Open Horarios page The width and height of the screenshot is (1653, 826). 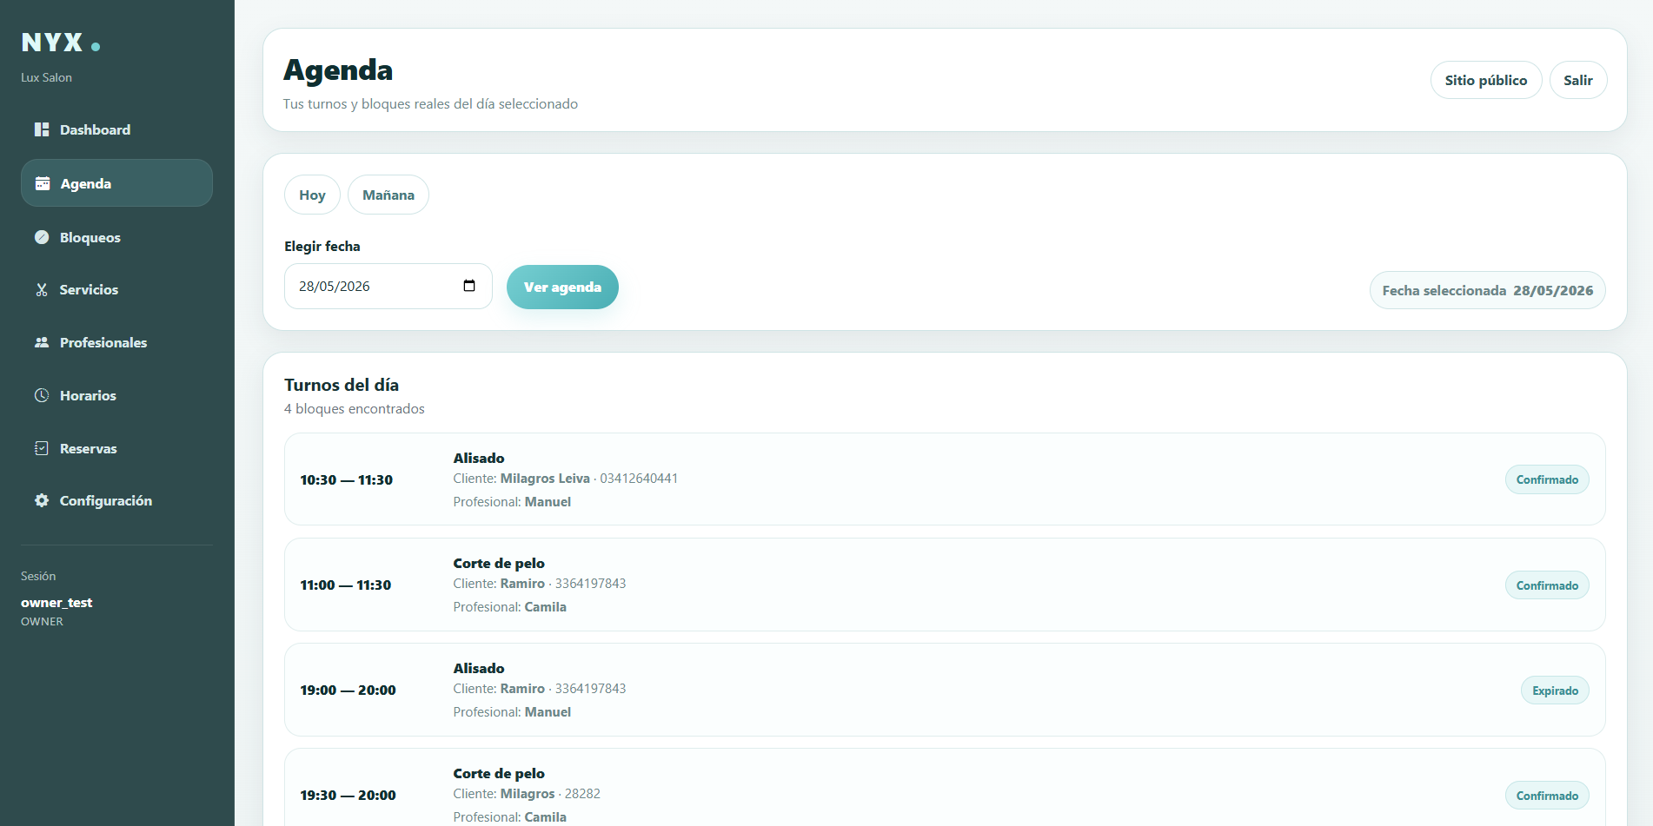(x=116, y=395)
